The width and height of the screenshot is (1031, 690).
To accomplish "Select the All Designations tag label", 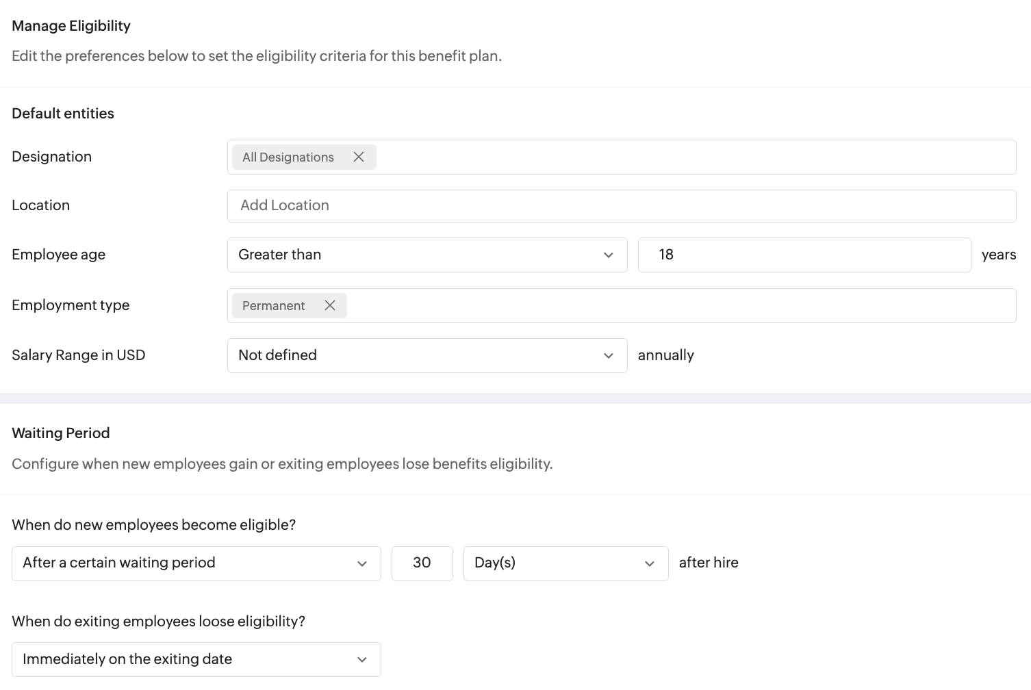I will (x=288, y=157).
